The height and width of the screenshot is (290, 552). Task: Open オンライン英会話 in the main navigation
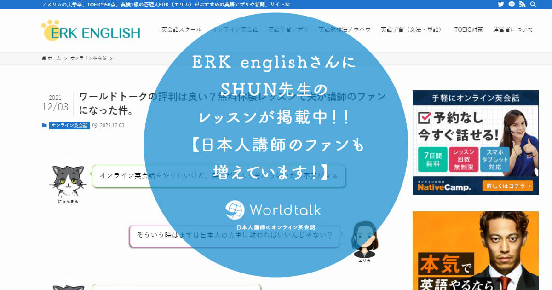point(235,29)
